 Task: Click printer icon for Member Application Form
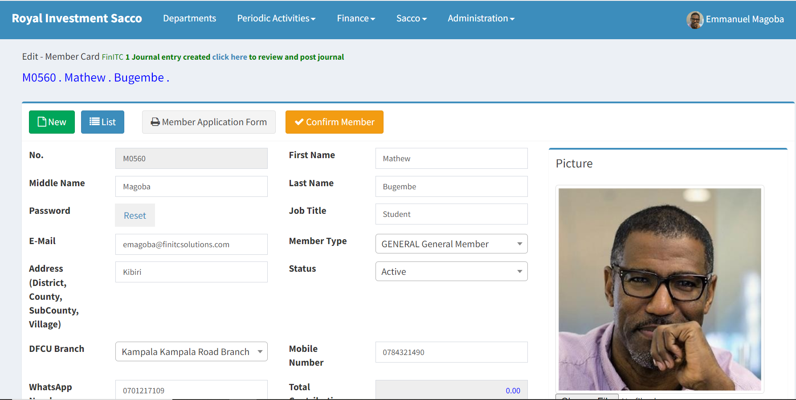[155, 122]
